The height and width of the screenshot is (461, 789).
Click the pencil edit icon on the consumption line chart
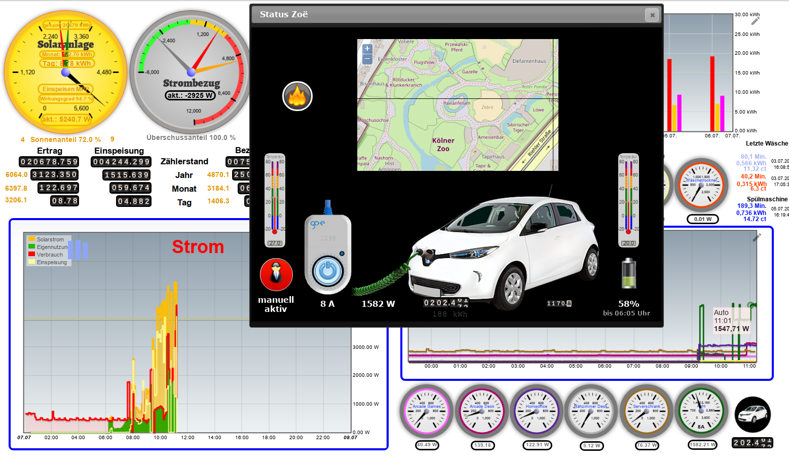[757, 237]
